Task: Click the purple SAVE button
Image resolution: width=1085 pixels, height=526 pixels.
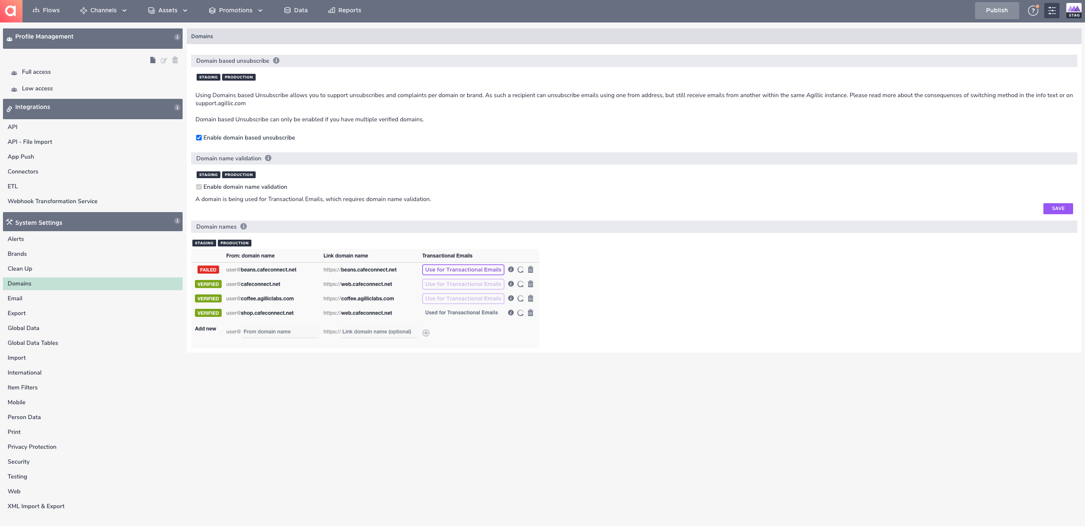Action: tap(1057, 209)
